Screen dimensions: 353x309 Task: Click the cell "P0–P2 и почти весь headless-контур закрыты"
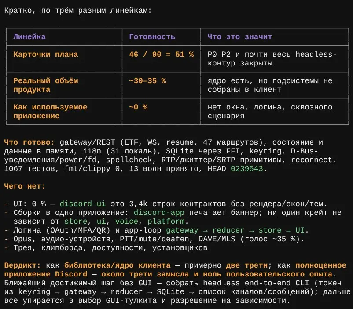tap(272, 59)
